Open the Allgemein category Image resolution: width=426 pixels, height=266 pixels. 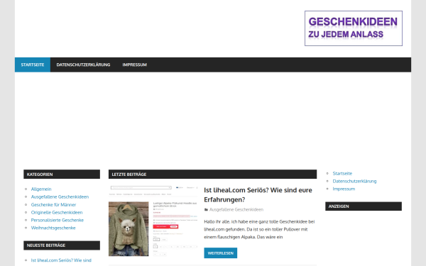click(41, 189)
